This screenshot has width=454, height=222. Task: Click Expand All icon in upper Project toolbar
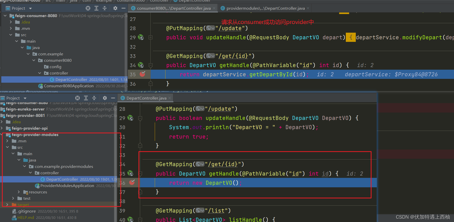(x=96, y=8)
